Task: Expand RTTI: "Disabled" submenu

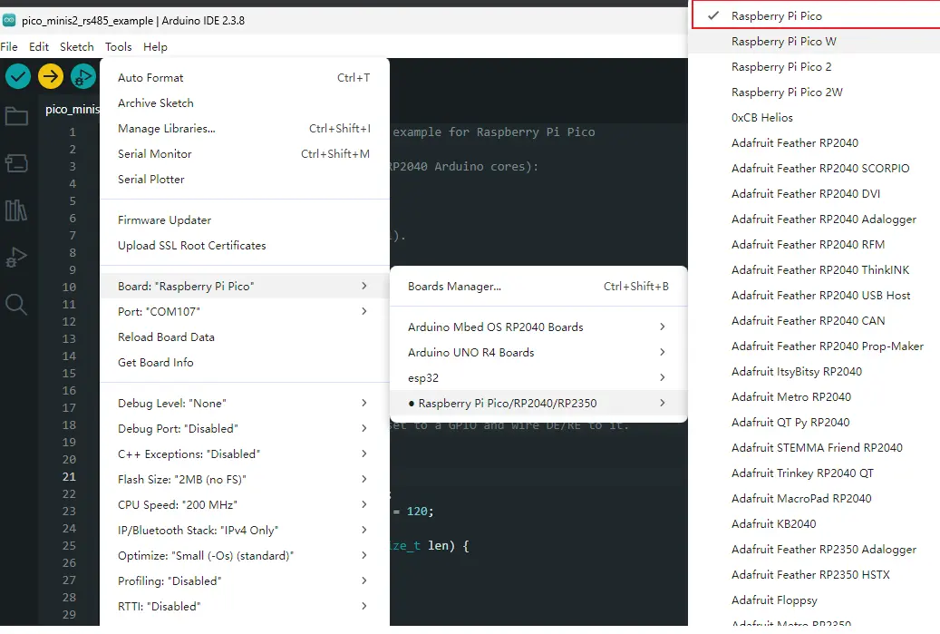Action: pos(245,607)
